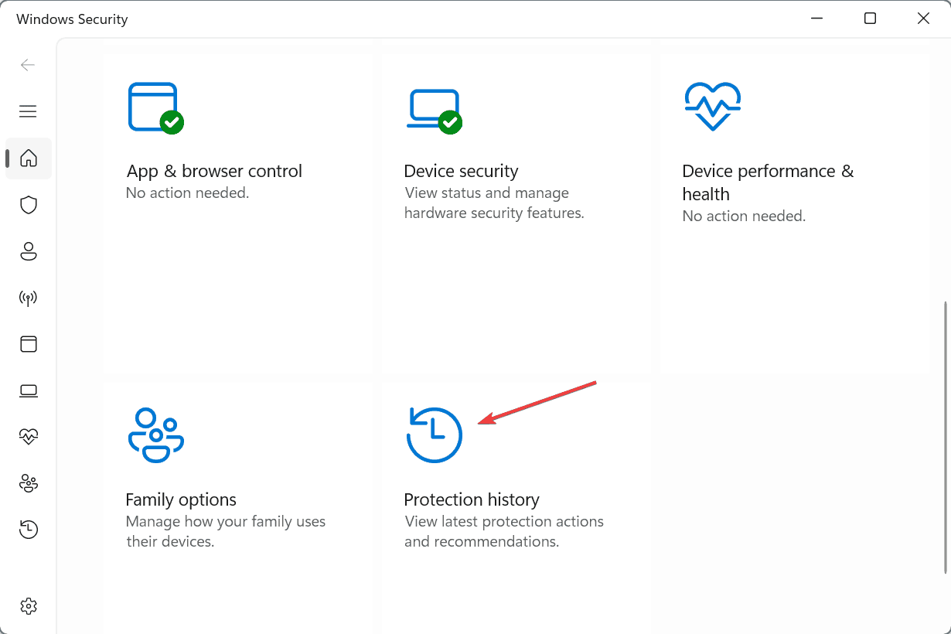Image resolution: width=951 pixels, height=634 pixels.
Task: Open the Family options heading
Action: (181, 499)
